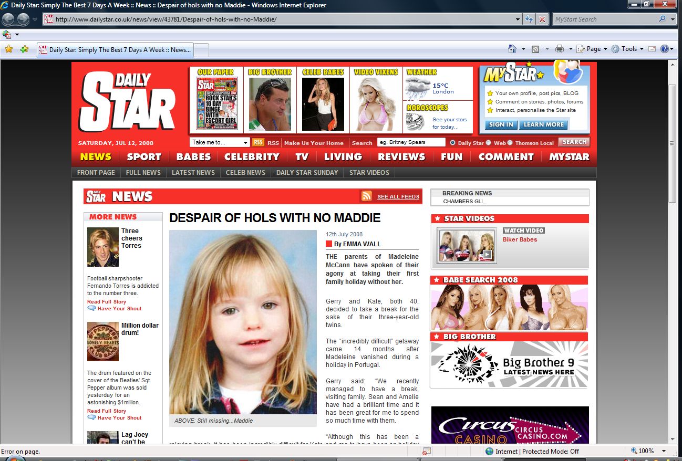Click the browser Home icon
682x461 pixels.
pyautogui.click(x=512, y=49)
